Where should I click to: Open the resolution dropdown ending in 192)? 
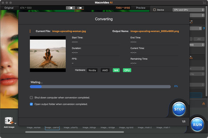[x=197, y=45]
